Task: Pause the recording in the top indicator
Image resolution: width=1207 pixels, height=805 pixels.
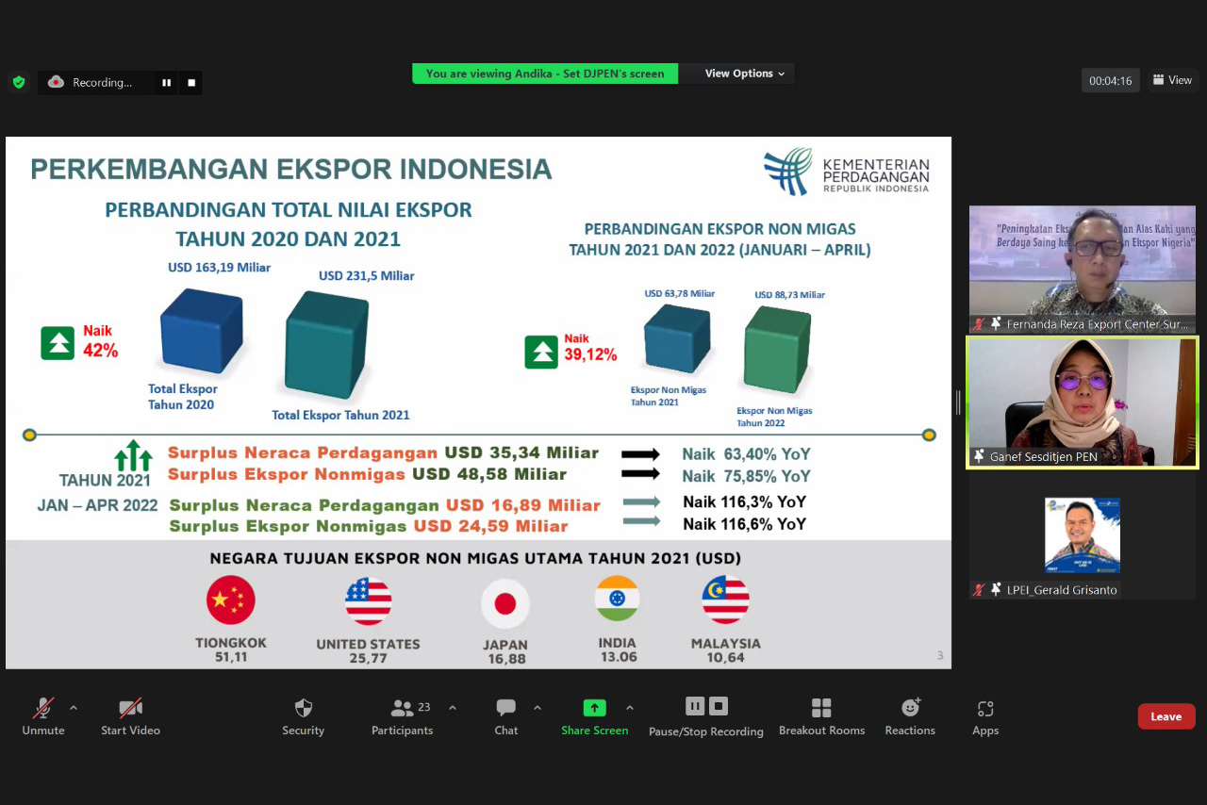Action: tap(167, 83)
